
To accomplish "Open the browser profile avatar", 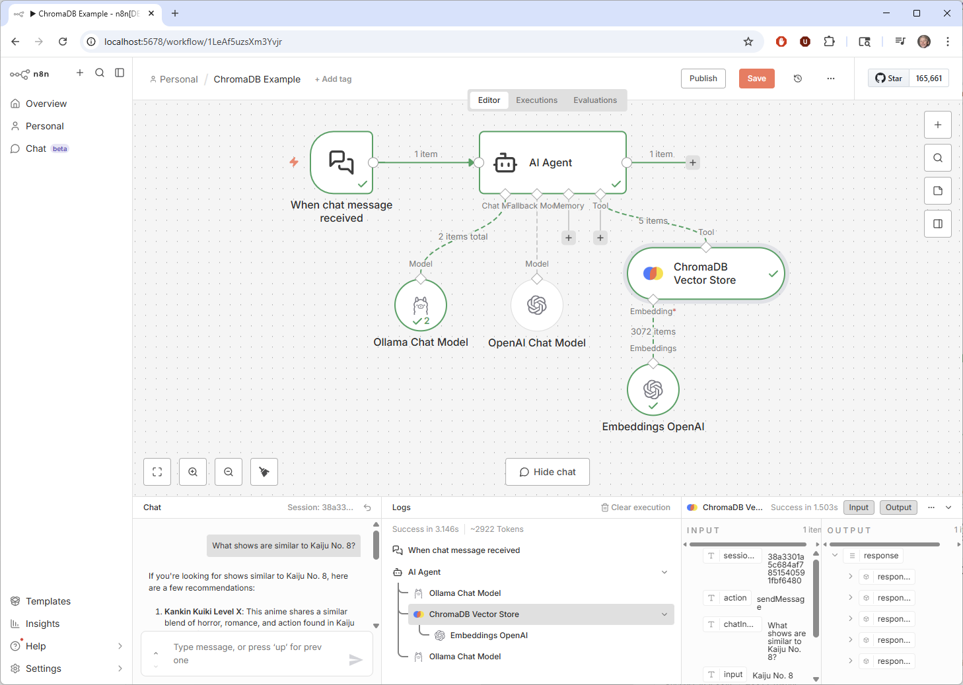I will (x=924, y=42).
